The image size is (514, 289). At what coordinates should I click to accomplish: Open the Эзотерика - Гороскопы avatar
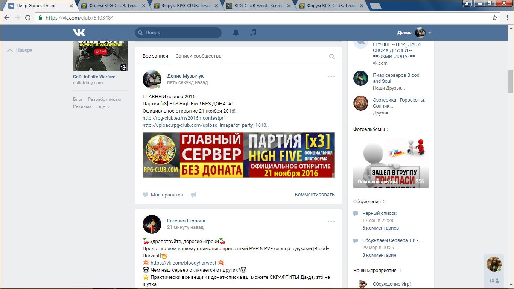361,103
